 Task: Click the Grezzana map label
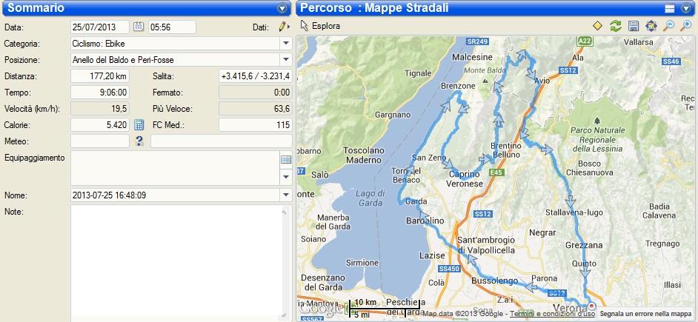[x=584, y=245]
